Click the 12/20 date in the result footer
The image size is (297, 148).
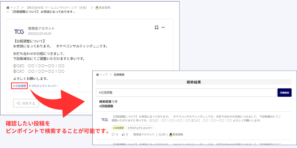162,135
